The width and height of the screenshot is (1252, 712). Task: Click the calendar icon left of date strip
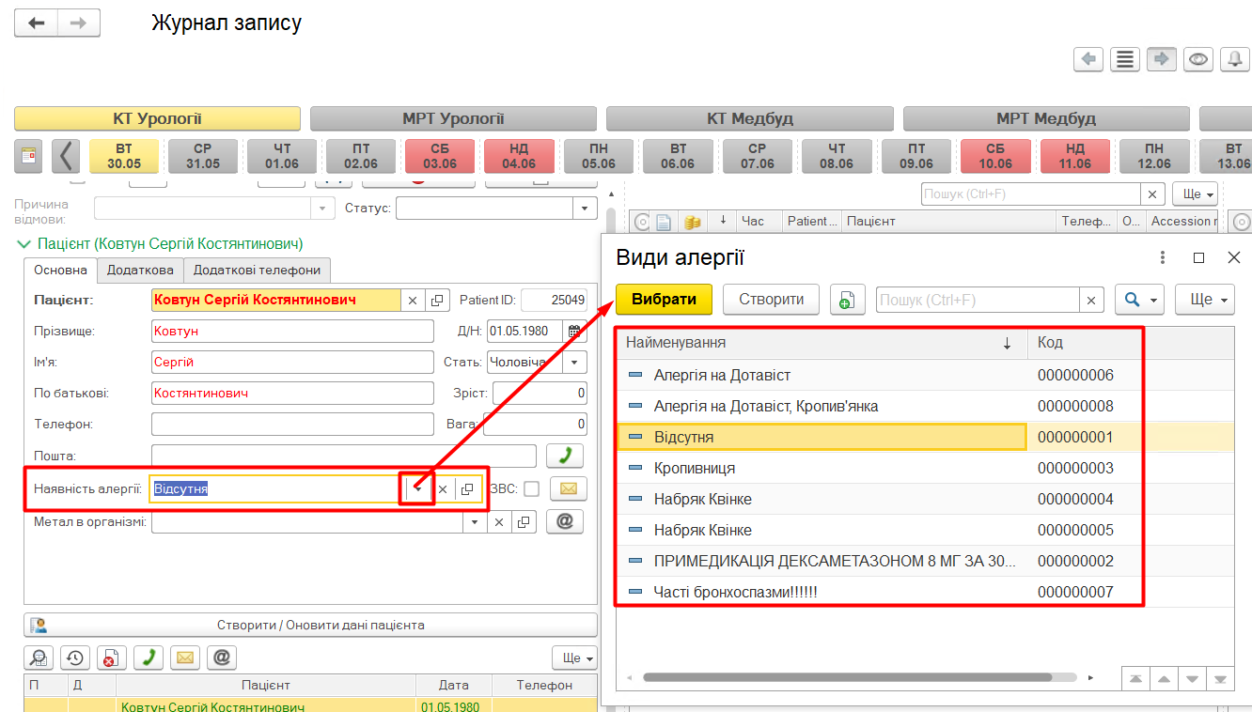pyautogui.click(x=29, y=155)
